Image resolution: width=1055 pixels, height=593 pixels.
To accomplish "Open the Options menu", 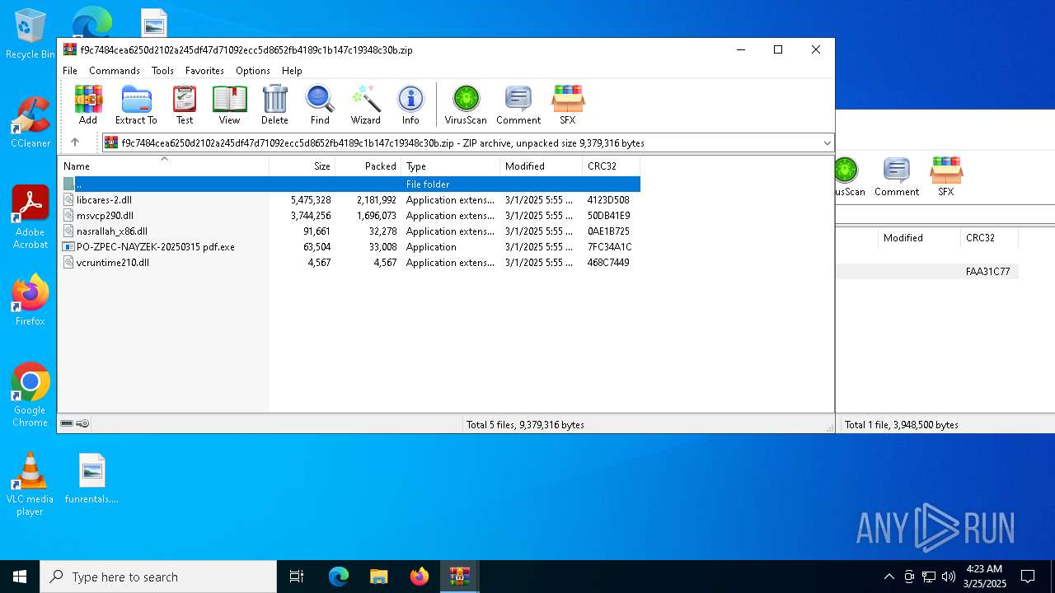I will point(253,71).
